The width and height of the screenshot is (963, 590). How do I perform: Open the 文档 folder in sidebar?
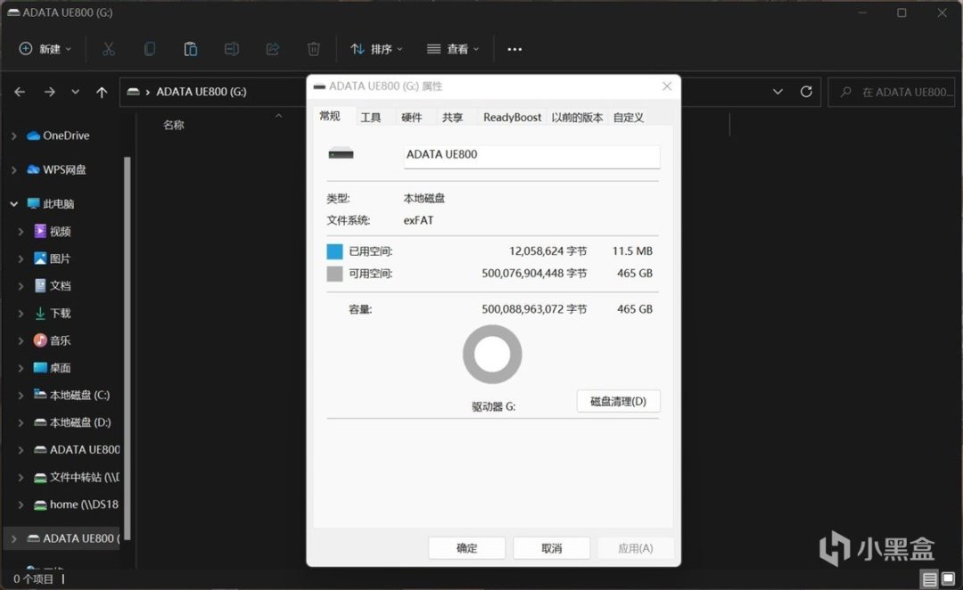coord(53,286)
